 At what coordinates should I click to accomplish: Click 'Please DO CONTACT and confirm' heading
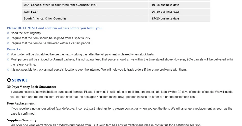pos(55,28)
